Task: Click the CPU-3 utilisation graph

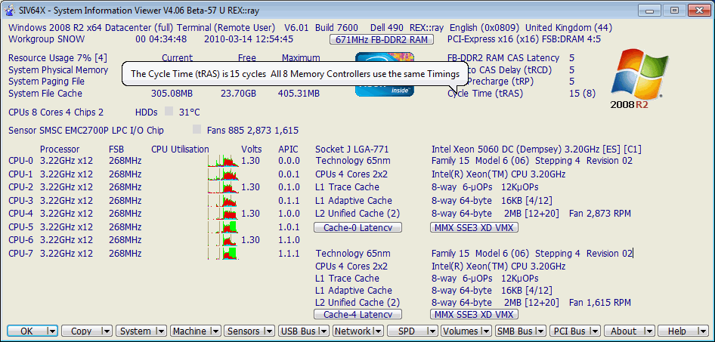Action: pyautogui.click(x=223, y=200)
